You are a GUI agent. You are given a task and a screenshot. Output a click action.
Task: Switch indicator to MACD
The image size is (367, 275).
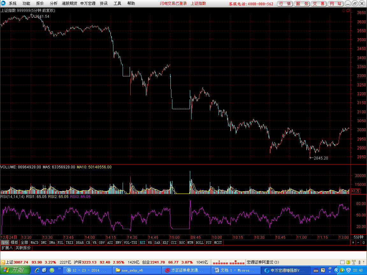tap(34, 243)
